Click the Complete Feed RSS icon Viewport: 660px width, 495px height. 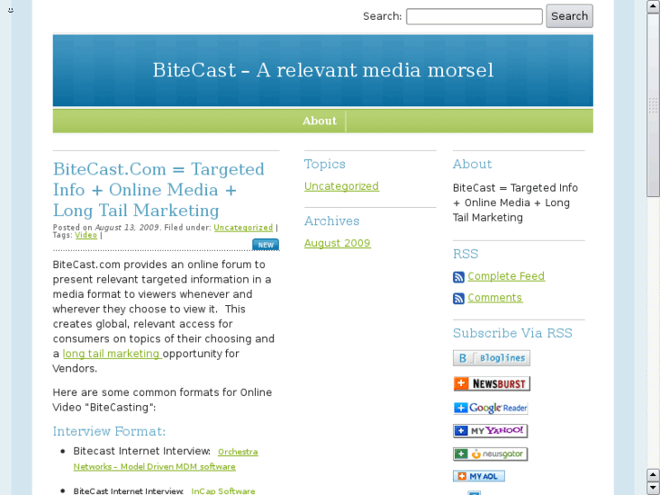[458, 277]
